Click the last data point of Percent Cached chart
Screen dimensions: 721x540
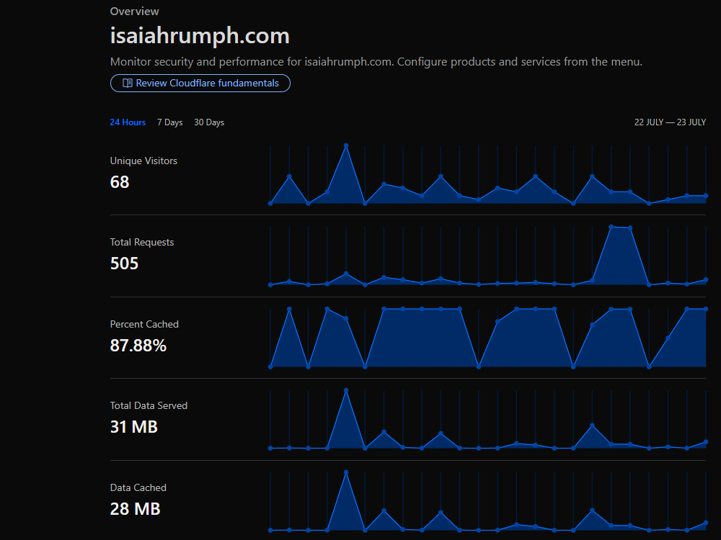point(706,309)
